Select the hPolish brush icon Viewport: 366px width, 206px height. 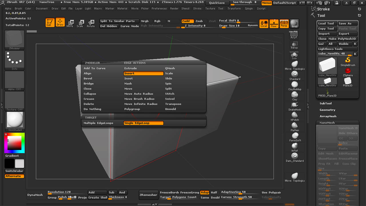pos(295,117)
